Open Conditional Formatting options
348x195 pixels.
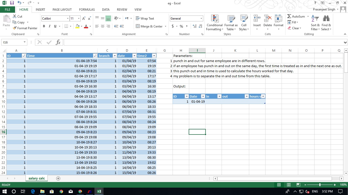[x=214, y=23]
